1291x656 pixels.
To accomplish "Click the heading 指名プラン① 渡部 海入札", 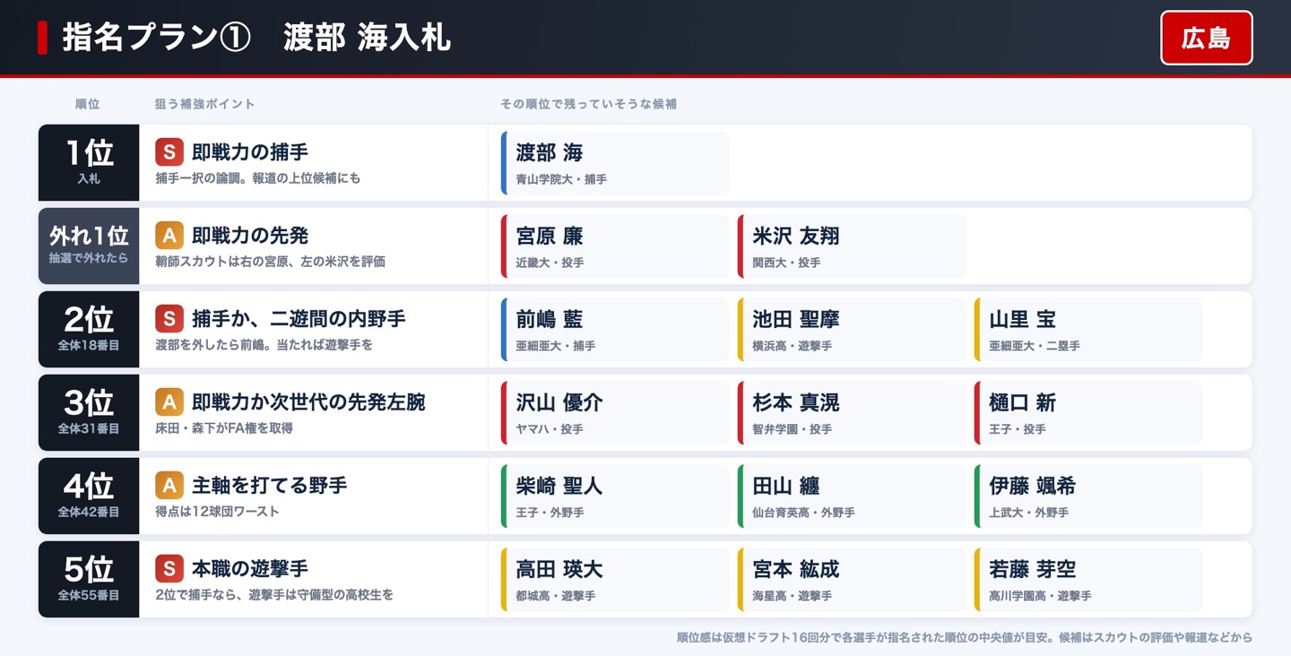I will 256,39.
